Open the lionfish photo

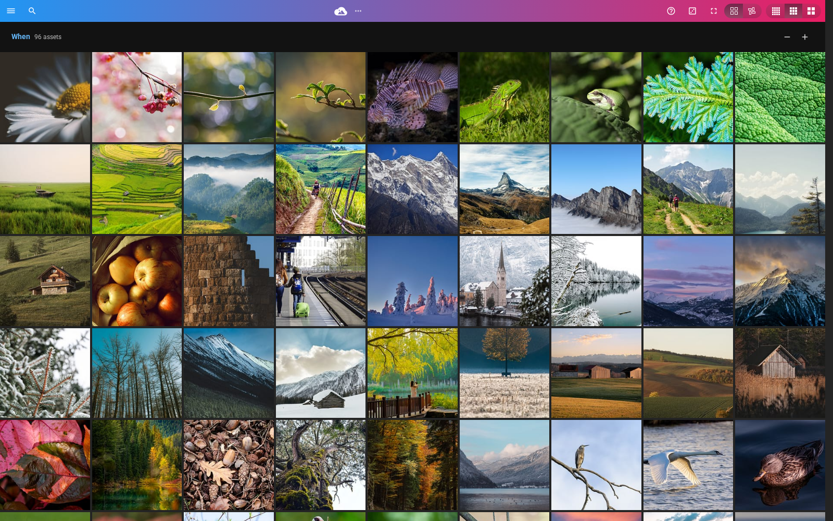pos(412,97)
